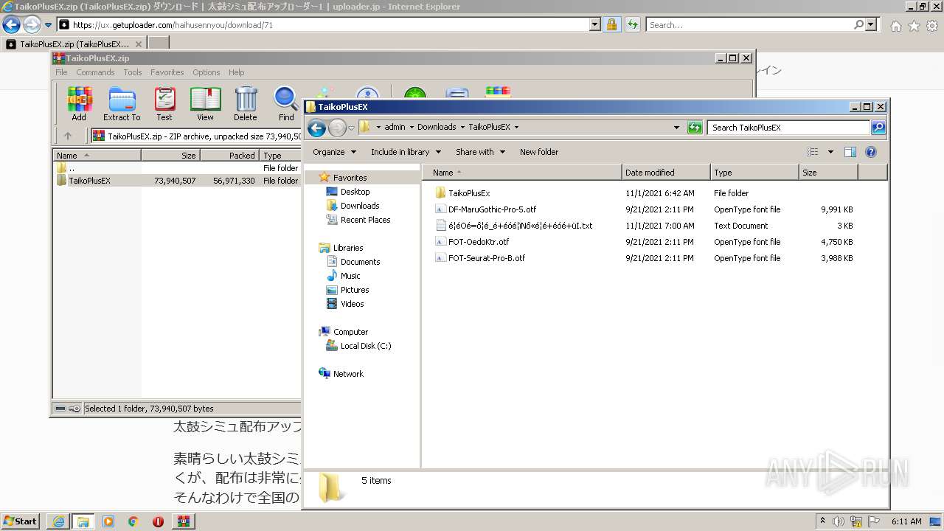Select the TaikoPlusEX.zip browser tab
The height and width of the screenshot is (531, 944).
pos(74,44)
